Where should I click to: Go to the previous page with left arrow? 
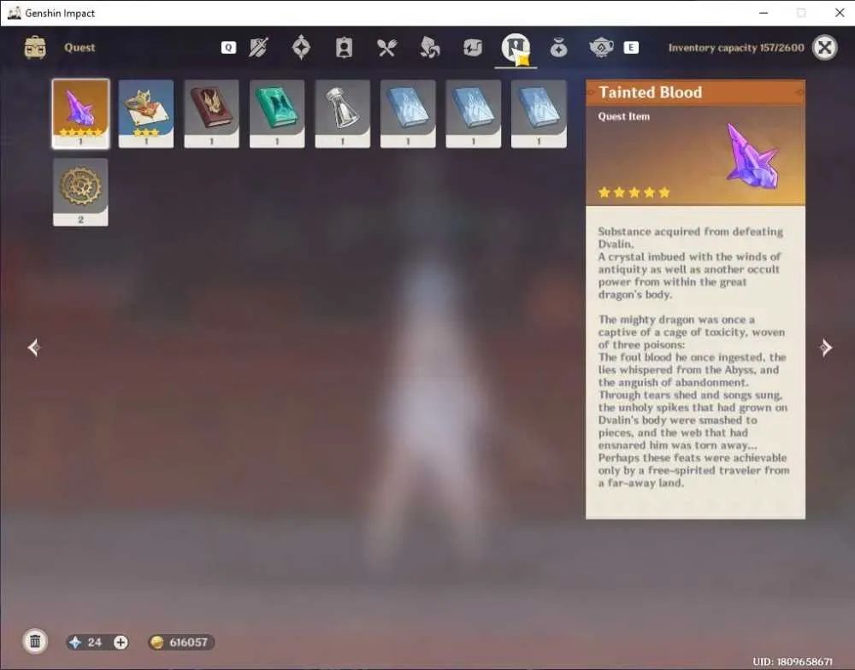point(34,347)
